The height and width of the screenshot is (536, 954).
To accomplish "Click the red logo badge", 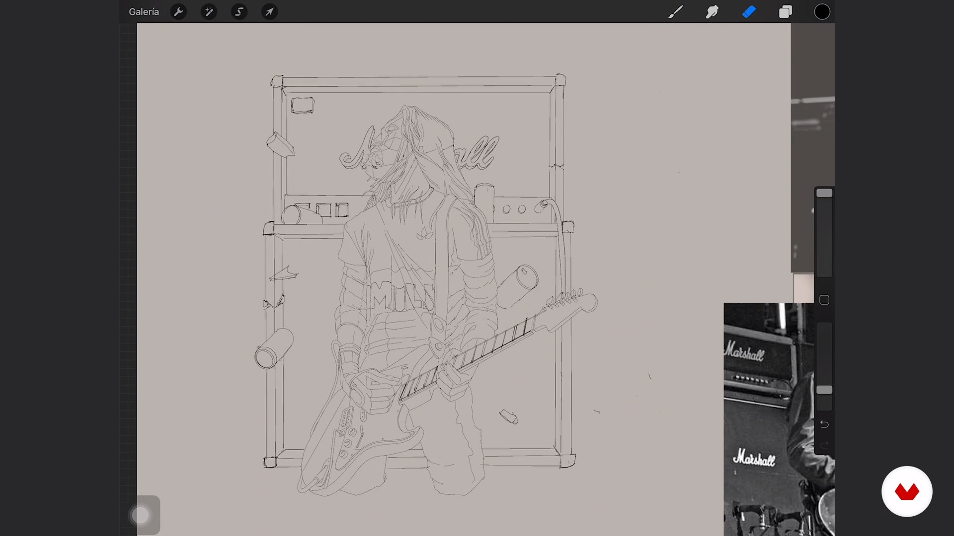I will tap(907, 491).
